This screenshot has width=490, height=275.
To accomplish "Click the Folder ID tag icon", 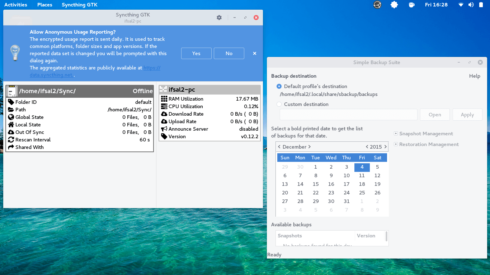I will [x=11, y=102].
